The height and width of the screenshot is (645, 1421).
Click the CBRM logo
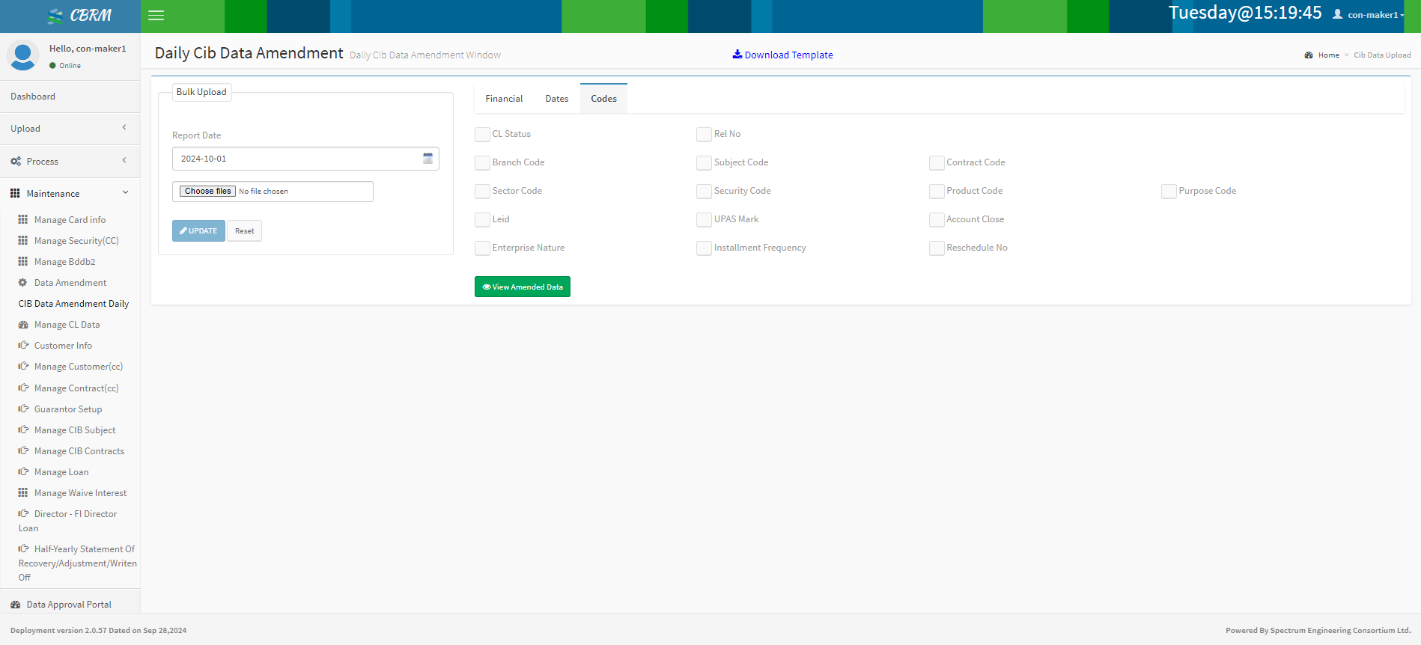(79, 16)
